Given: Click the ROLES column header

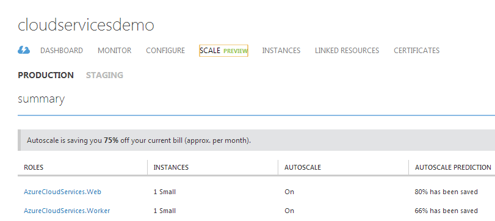Looking at the screenshot, I should pos(34,167).
